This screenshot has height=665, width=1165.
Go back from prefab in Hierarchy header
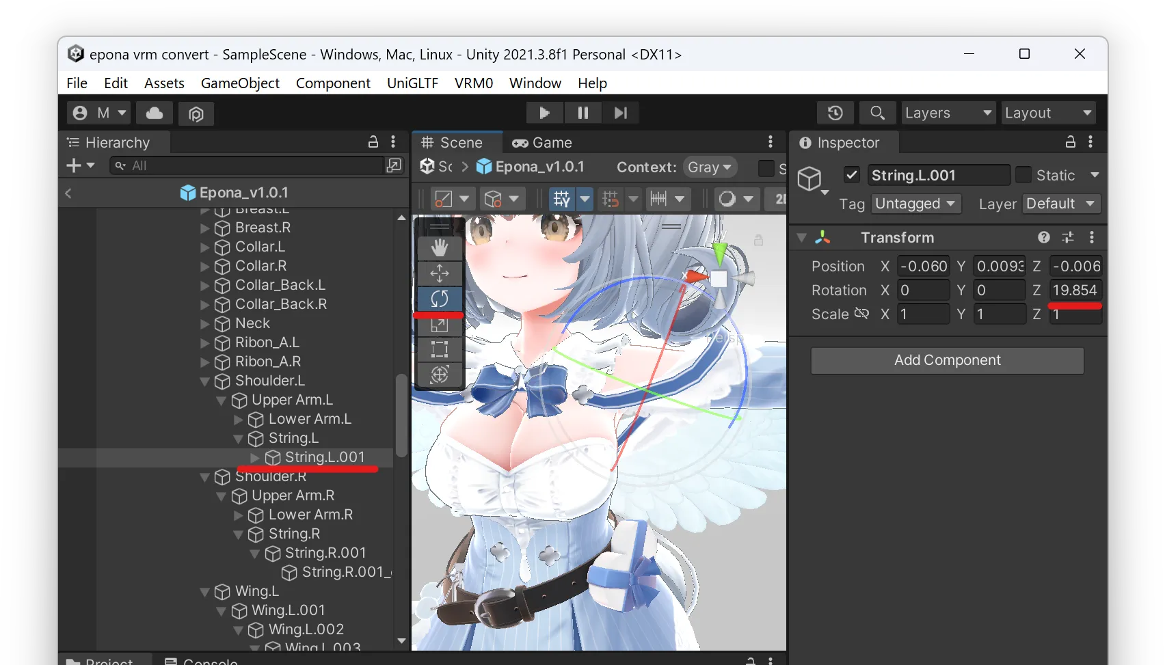(x=68, y=193)
